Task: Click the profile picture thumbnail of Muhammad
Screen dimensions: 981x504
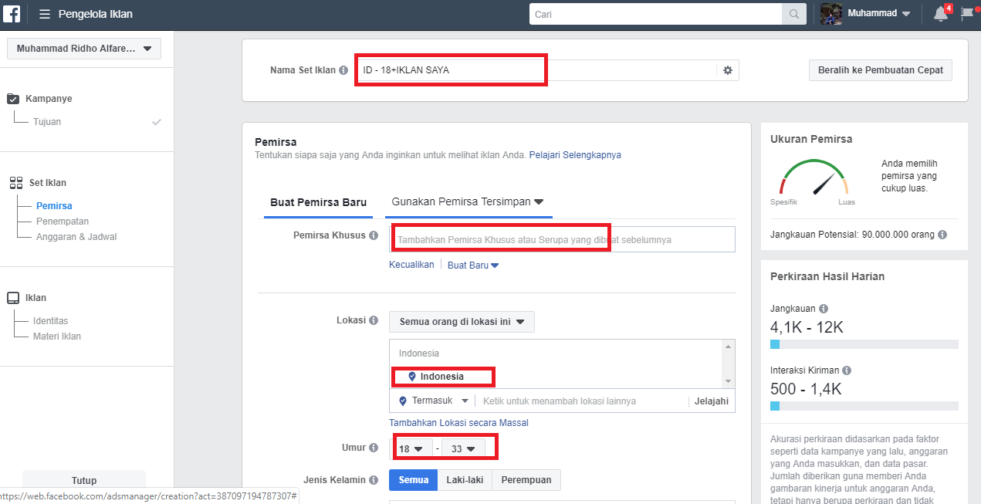Action: point(831,14)
